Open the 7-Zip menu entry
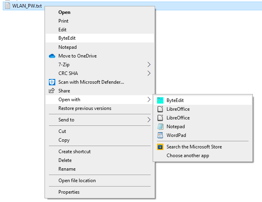The width and height of the screenshot is (262, 202). [x=100, y=65]
